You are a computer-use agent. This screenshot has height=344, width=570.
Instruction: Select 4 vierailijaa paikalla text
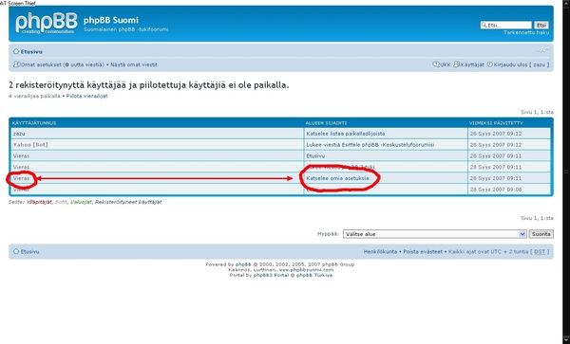tap(34, 96)
